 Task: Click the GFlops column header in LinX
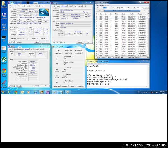tap(123, 14)
